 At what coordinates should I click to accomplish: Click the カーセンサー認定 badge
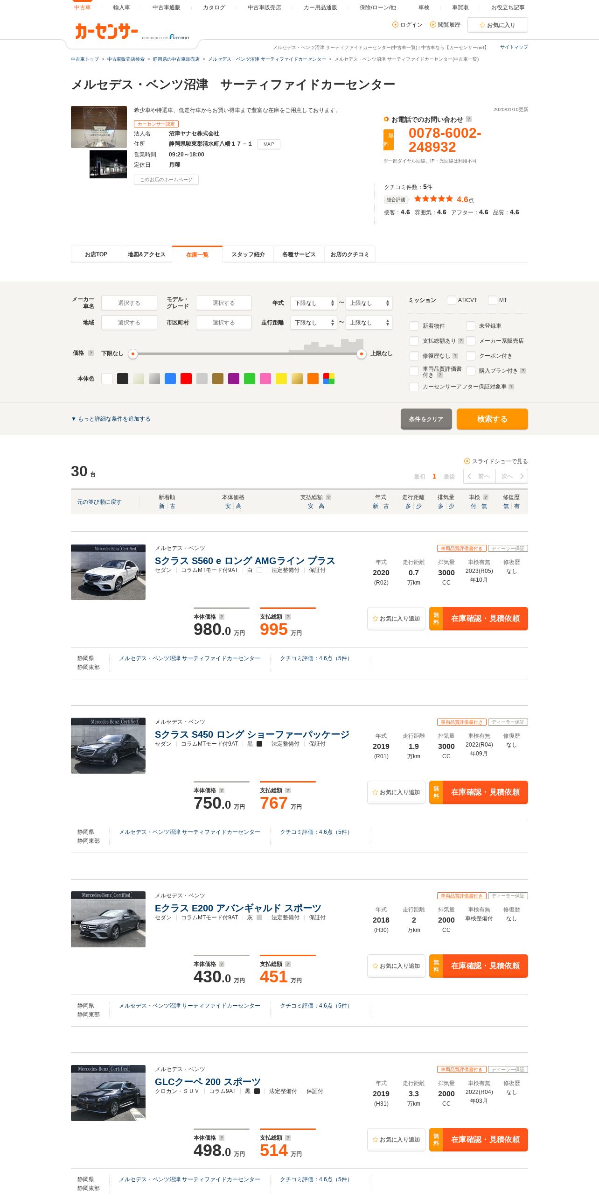pos(156,124)
